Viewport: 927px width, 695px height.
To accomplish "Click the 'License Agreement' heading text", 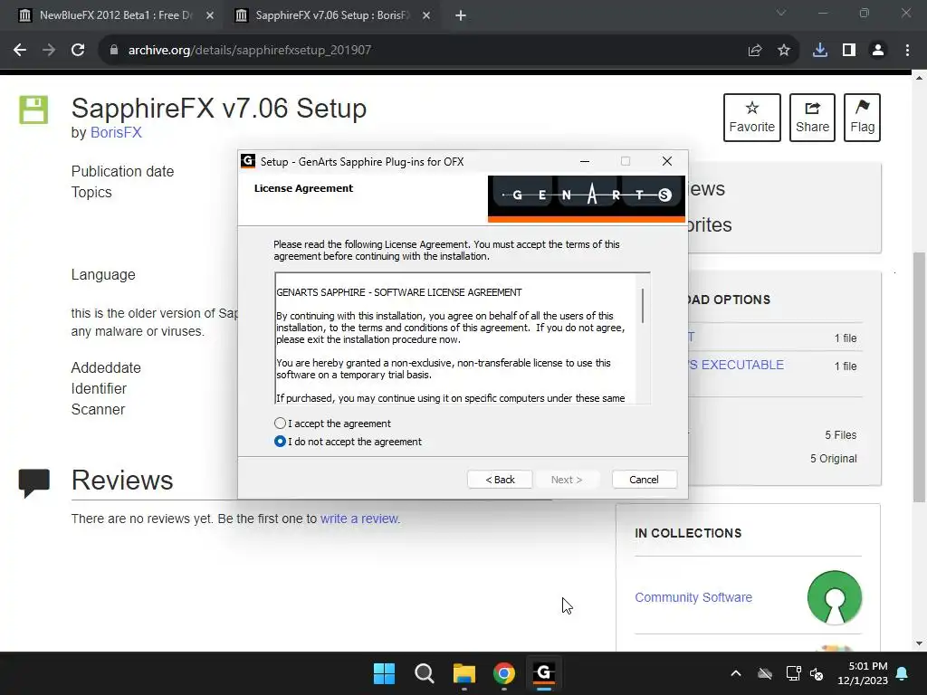I will pyautogui.click(x=303, y=188).
